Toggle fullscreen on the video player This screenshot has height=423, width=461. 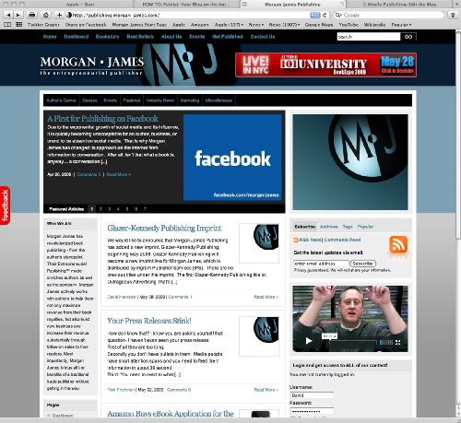point(397,342)
